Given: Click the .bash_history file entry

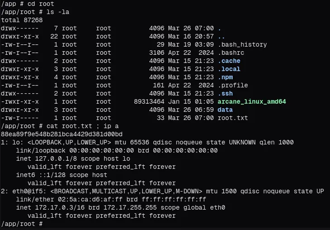Looking at the screenshot, I should (242, 45).
